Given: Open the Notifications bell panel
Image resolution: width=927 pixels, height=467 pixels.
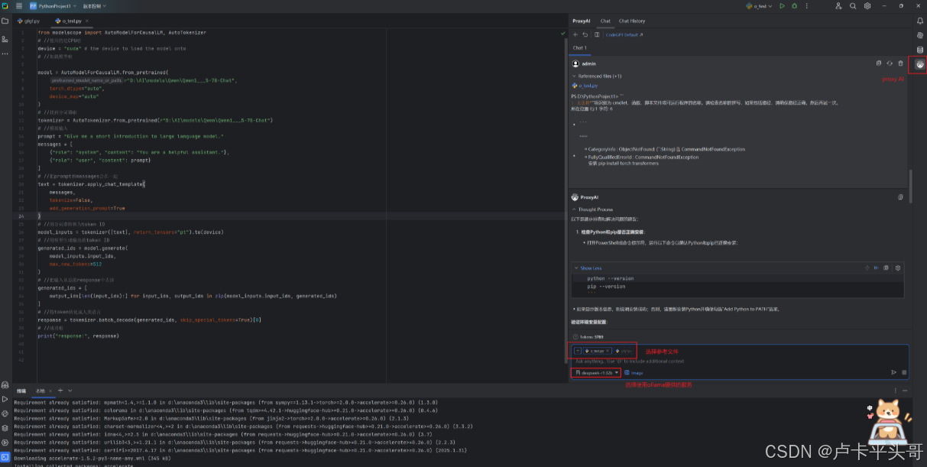Looking at the screenshot, I should coord(919,21).
